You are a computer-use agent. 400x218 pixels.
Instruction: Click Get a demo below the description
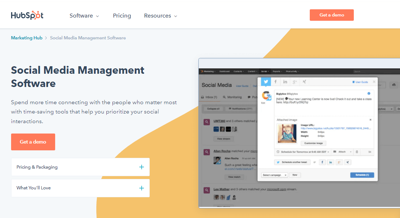coord(33,142)
